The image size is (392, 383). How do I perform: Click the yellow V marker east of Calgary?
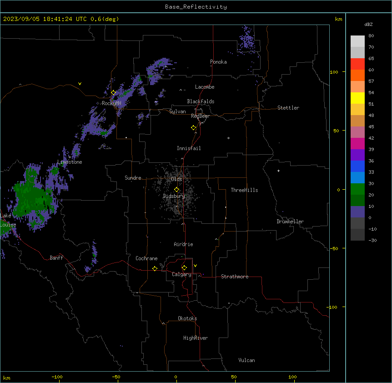[x=195, y=266]
